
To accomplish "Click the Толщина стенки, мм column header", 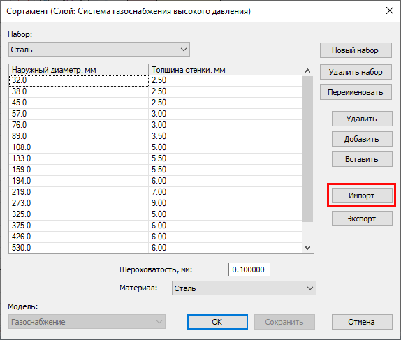I will (x=225, y=70).
